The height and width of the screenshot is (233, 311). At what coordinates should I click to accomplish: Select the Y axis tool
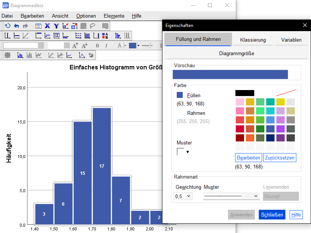(56, 26)
